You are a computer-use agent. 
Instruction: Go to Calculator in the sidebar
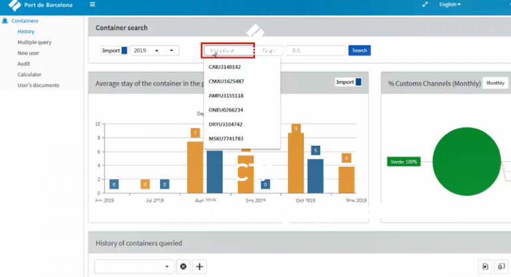pos(29,74)
